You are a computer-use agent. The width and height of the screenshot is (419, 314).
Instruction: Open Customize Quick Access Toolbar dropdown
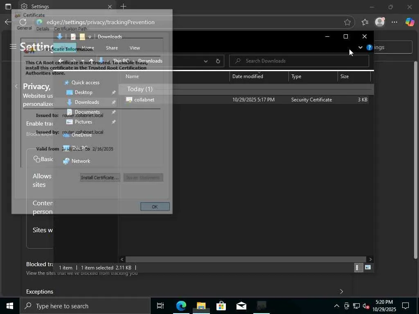(90, 37)
